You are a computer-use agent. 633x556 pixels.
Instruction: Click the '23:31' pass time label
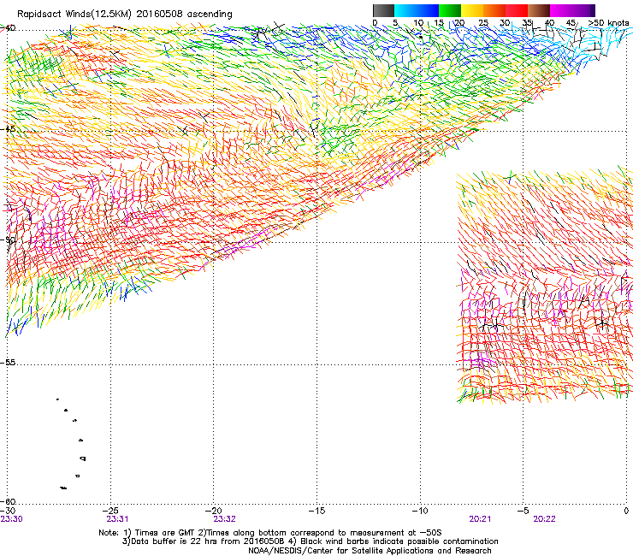pyautogui.click(x=117, y=519)
